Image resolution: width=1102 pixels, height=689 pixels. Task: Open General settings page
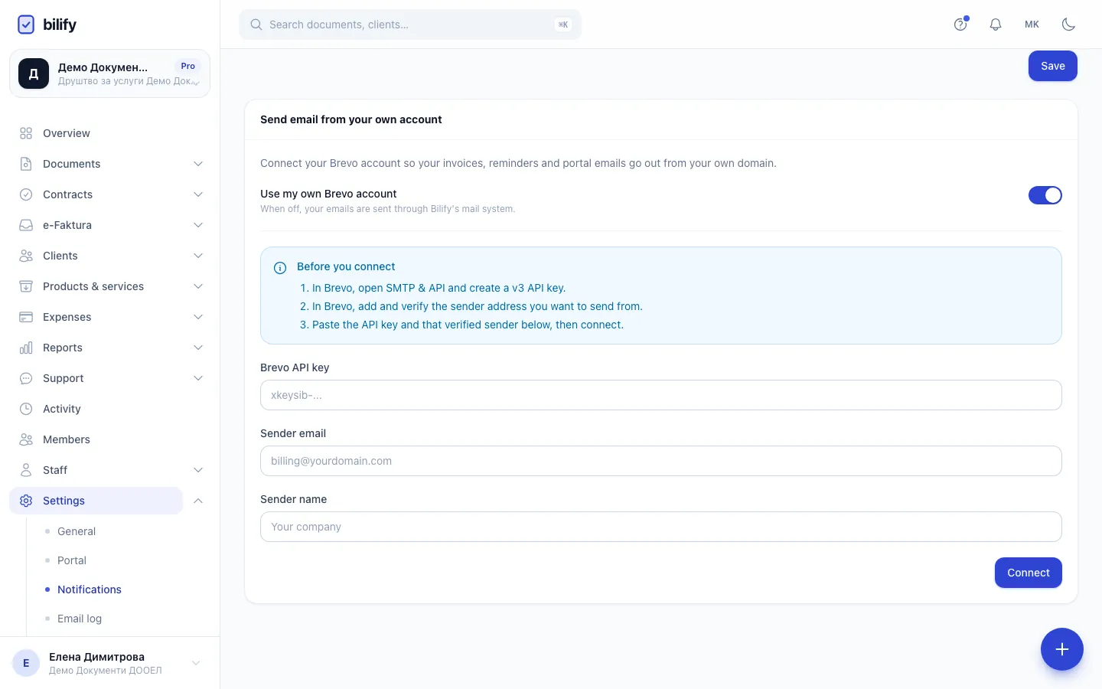(x=77, y=531)
